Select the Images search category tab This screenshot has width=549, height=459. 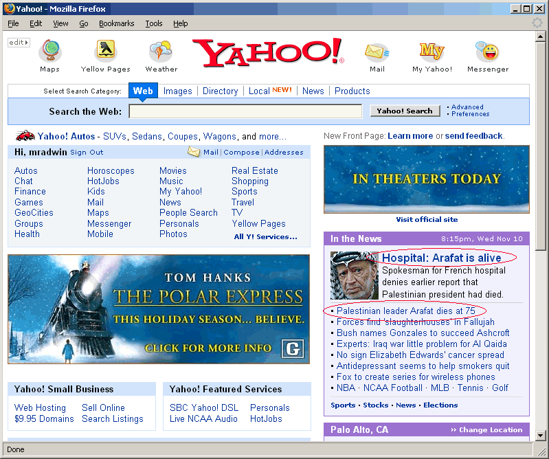(177, 91)
